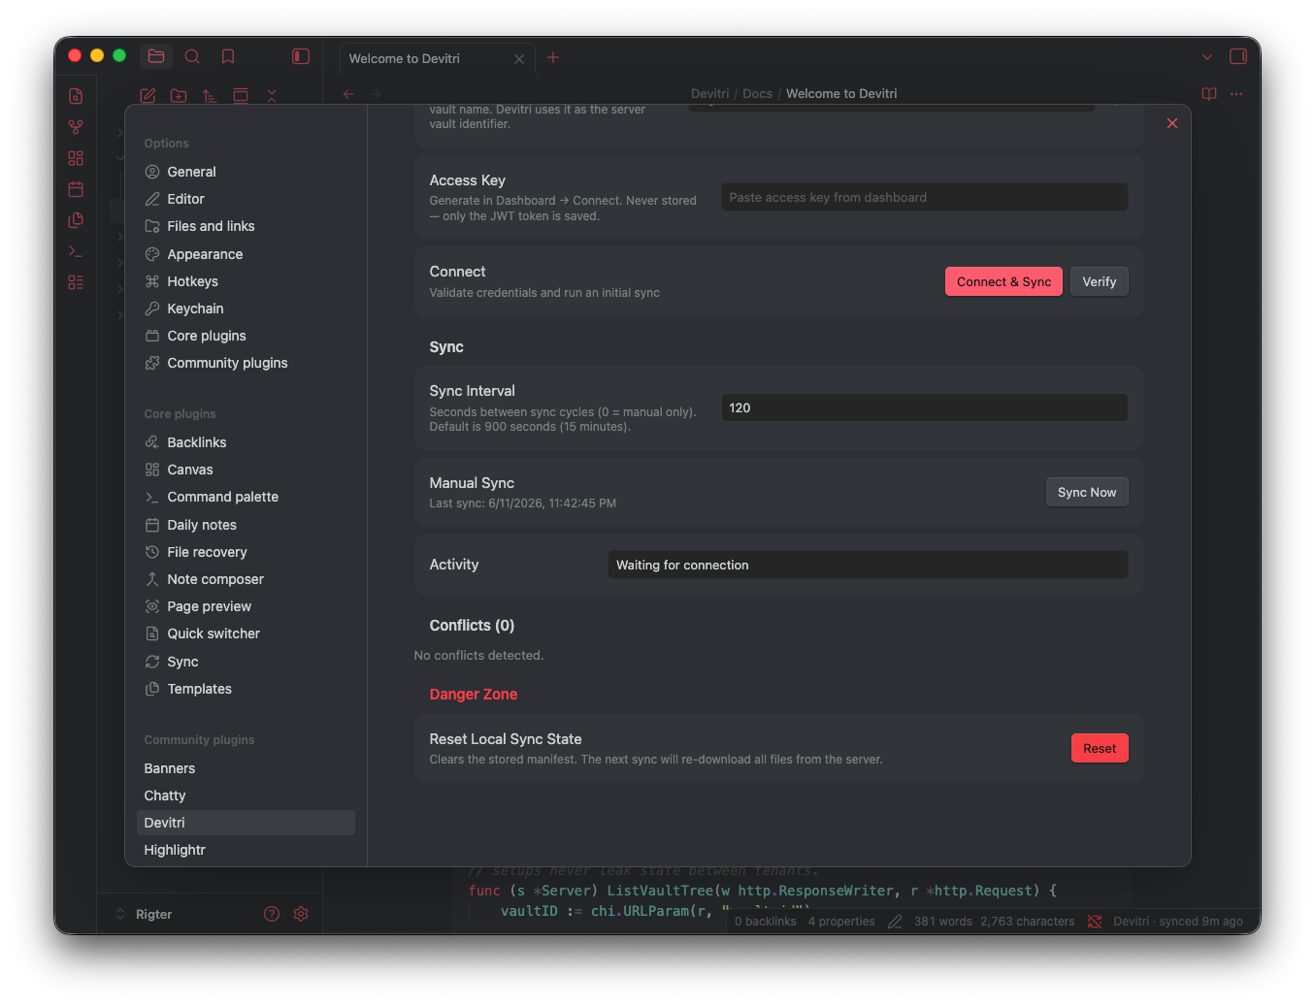1315x1006 pixels.
Task: Click the Sync Now button
Action: pos(1087,492)
